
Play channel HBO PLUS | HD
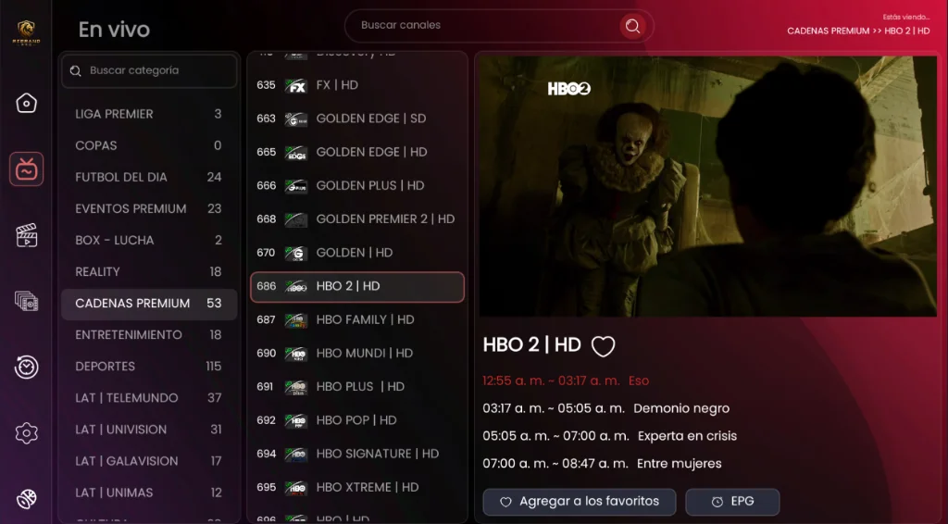(357, 387)
